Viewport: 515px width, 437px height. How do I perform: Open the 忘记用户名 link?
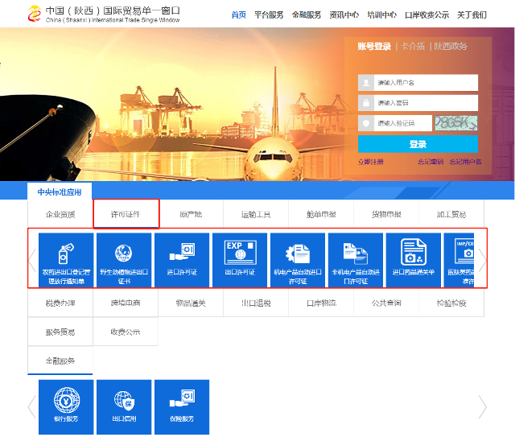[465, 162]
